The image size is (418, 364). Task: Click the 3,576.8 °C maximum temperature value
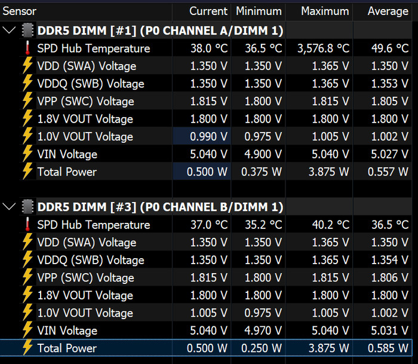point(323,48)
